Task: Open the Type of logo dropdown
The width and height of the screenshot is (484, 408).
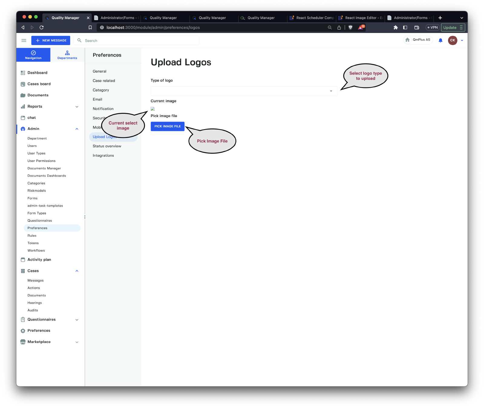Action: point(244,91)
